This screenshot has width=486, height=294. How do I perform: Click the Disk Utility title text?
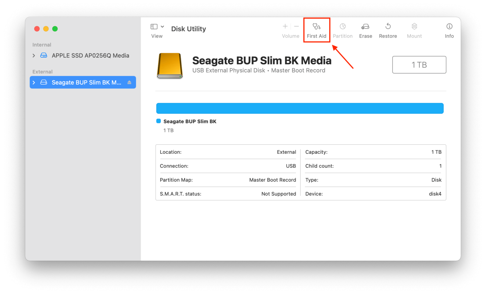pyautogui.click(x=188, y=29)
